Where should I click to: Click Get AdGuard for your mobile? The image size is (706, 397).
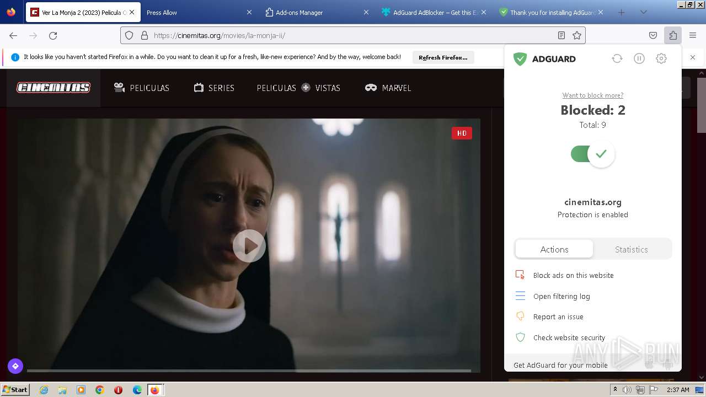click(560, 365)
